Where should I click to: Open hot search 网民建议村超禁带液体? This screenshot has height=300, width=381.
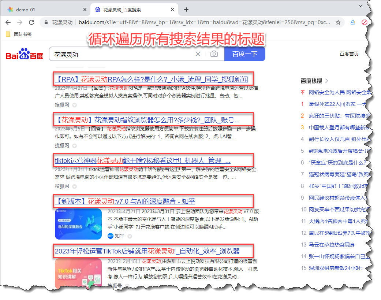[338, 198]
